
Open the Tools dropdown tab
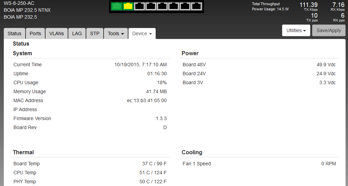tap(116, 33)
